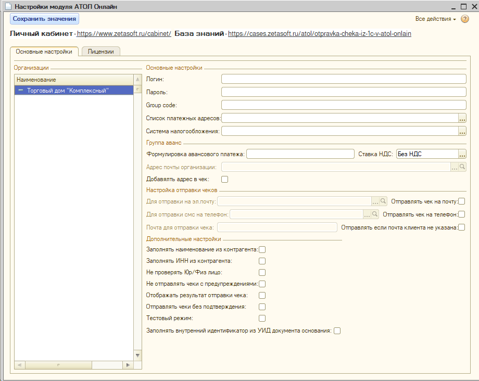This screenshot has width=479, height=381.
Task: Toggle 'Заполнять внутренний идентификатор из УИД' checkbox
Action: (x=337, y=331)
